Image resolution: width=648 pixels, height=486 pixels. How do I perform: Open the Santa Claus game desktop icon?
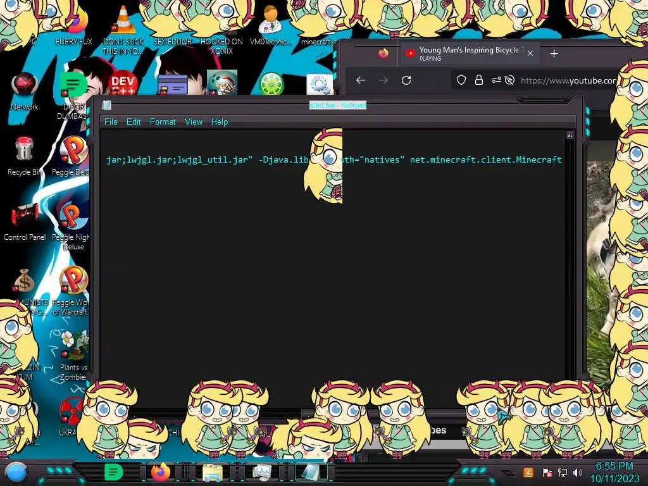(222, 83)
